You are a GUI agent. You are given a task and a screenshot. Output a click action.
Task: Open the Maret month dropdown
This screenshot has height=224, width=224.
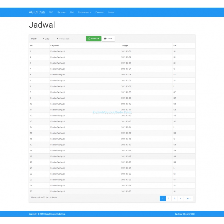(38, 38)
